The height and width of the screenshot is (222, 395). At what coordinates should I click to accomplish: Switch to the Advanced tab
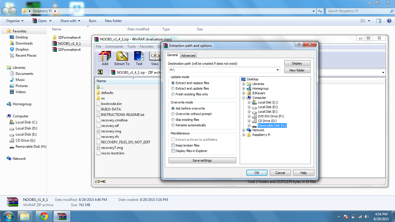[188, 55]
